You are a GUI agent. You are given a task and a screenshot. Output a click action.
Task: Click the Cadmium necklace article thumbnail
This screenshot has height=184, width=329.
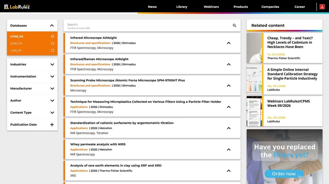coord(255,48)
